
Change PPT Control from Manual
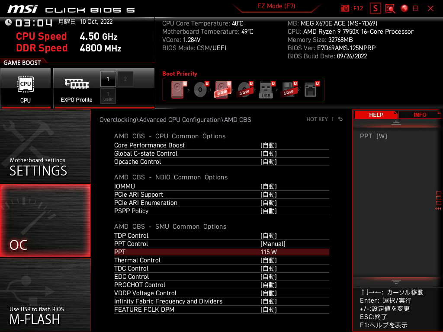point(221,244)
